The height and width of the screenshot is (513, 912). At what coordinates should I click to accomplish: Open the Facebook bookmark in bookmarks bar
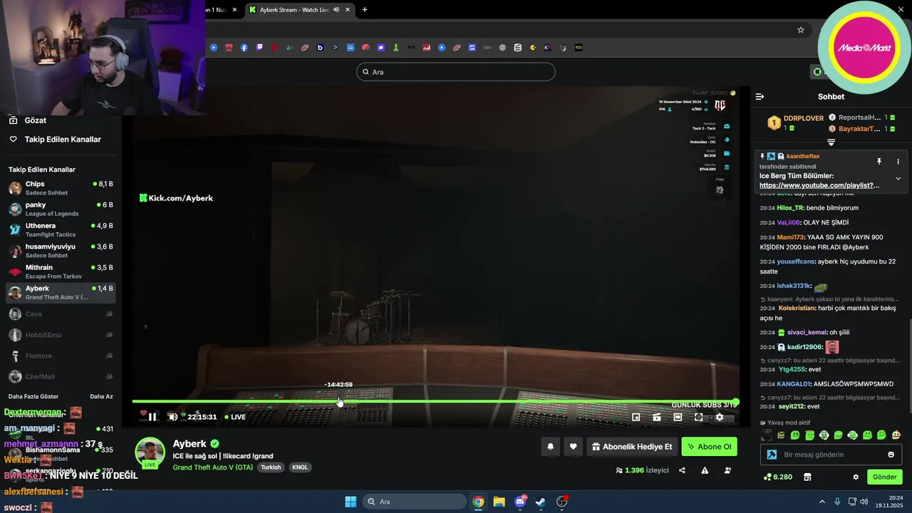tap(244, 48)
